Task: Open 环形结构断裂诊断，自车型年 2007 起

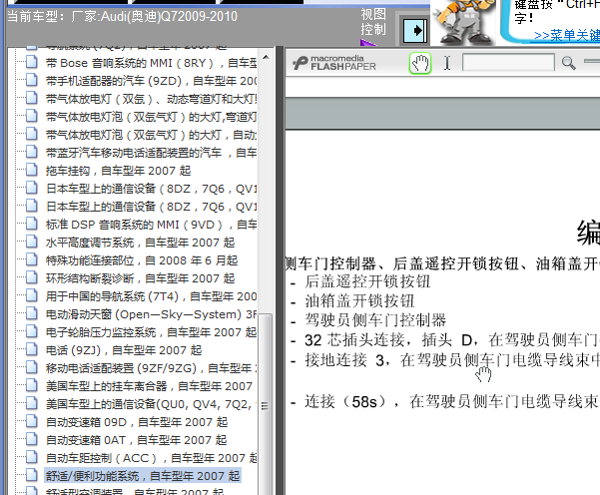Action: (140, 278)
